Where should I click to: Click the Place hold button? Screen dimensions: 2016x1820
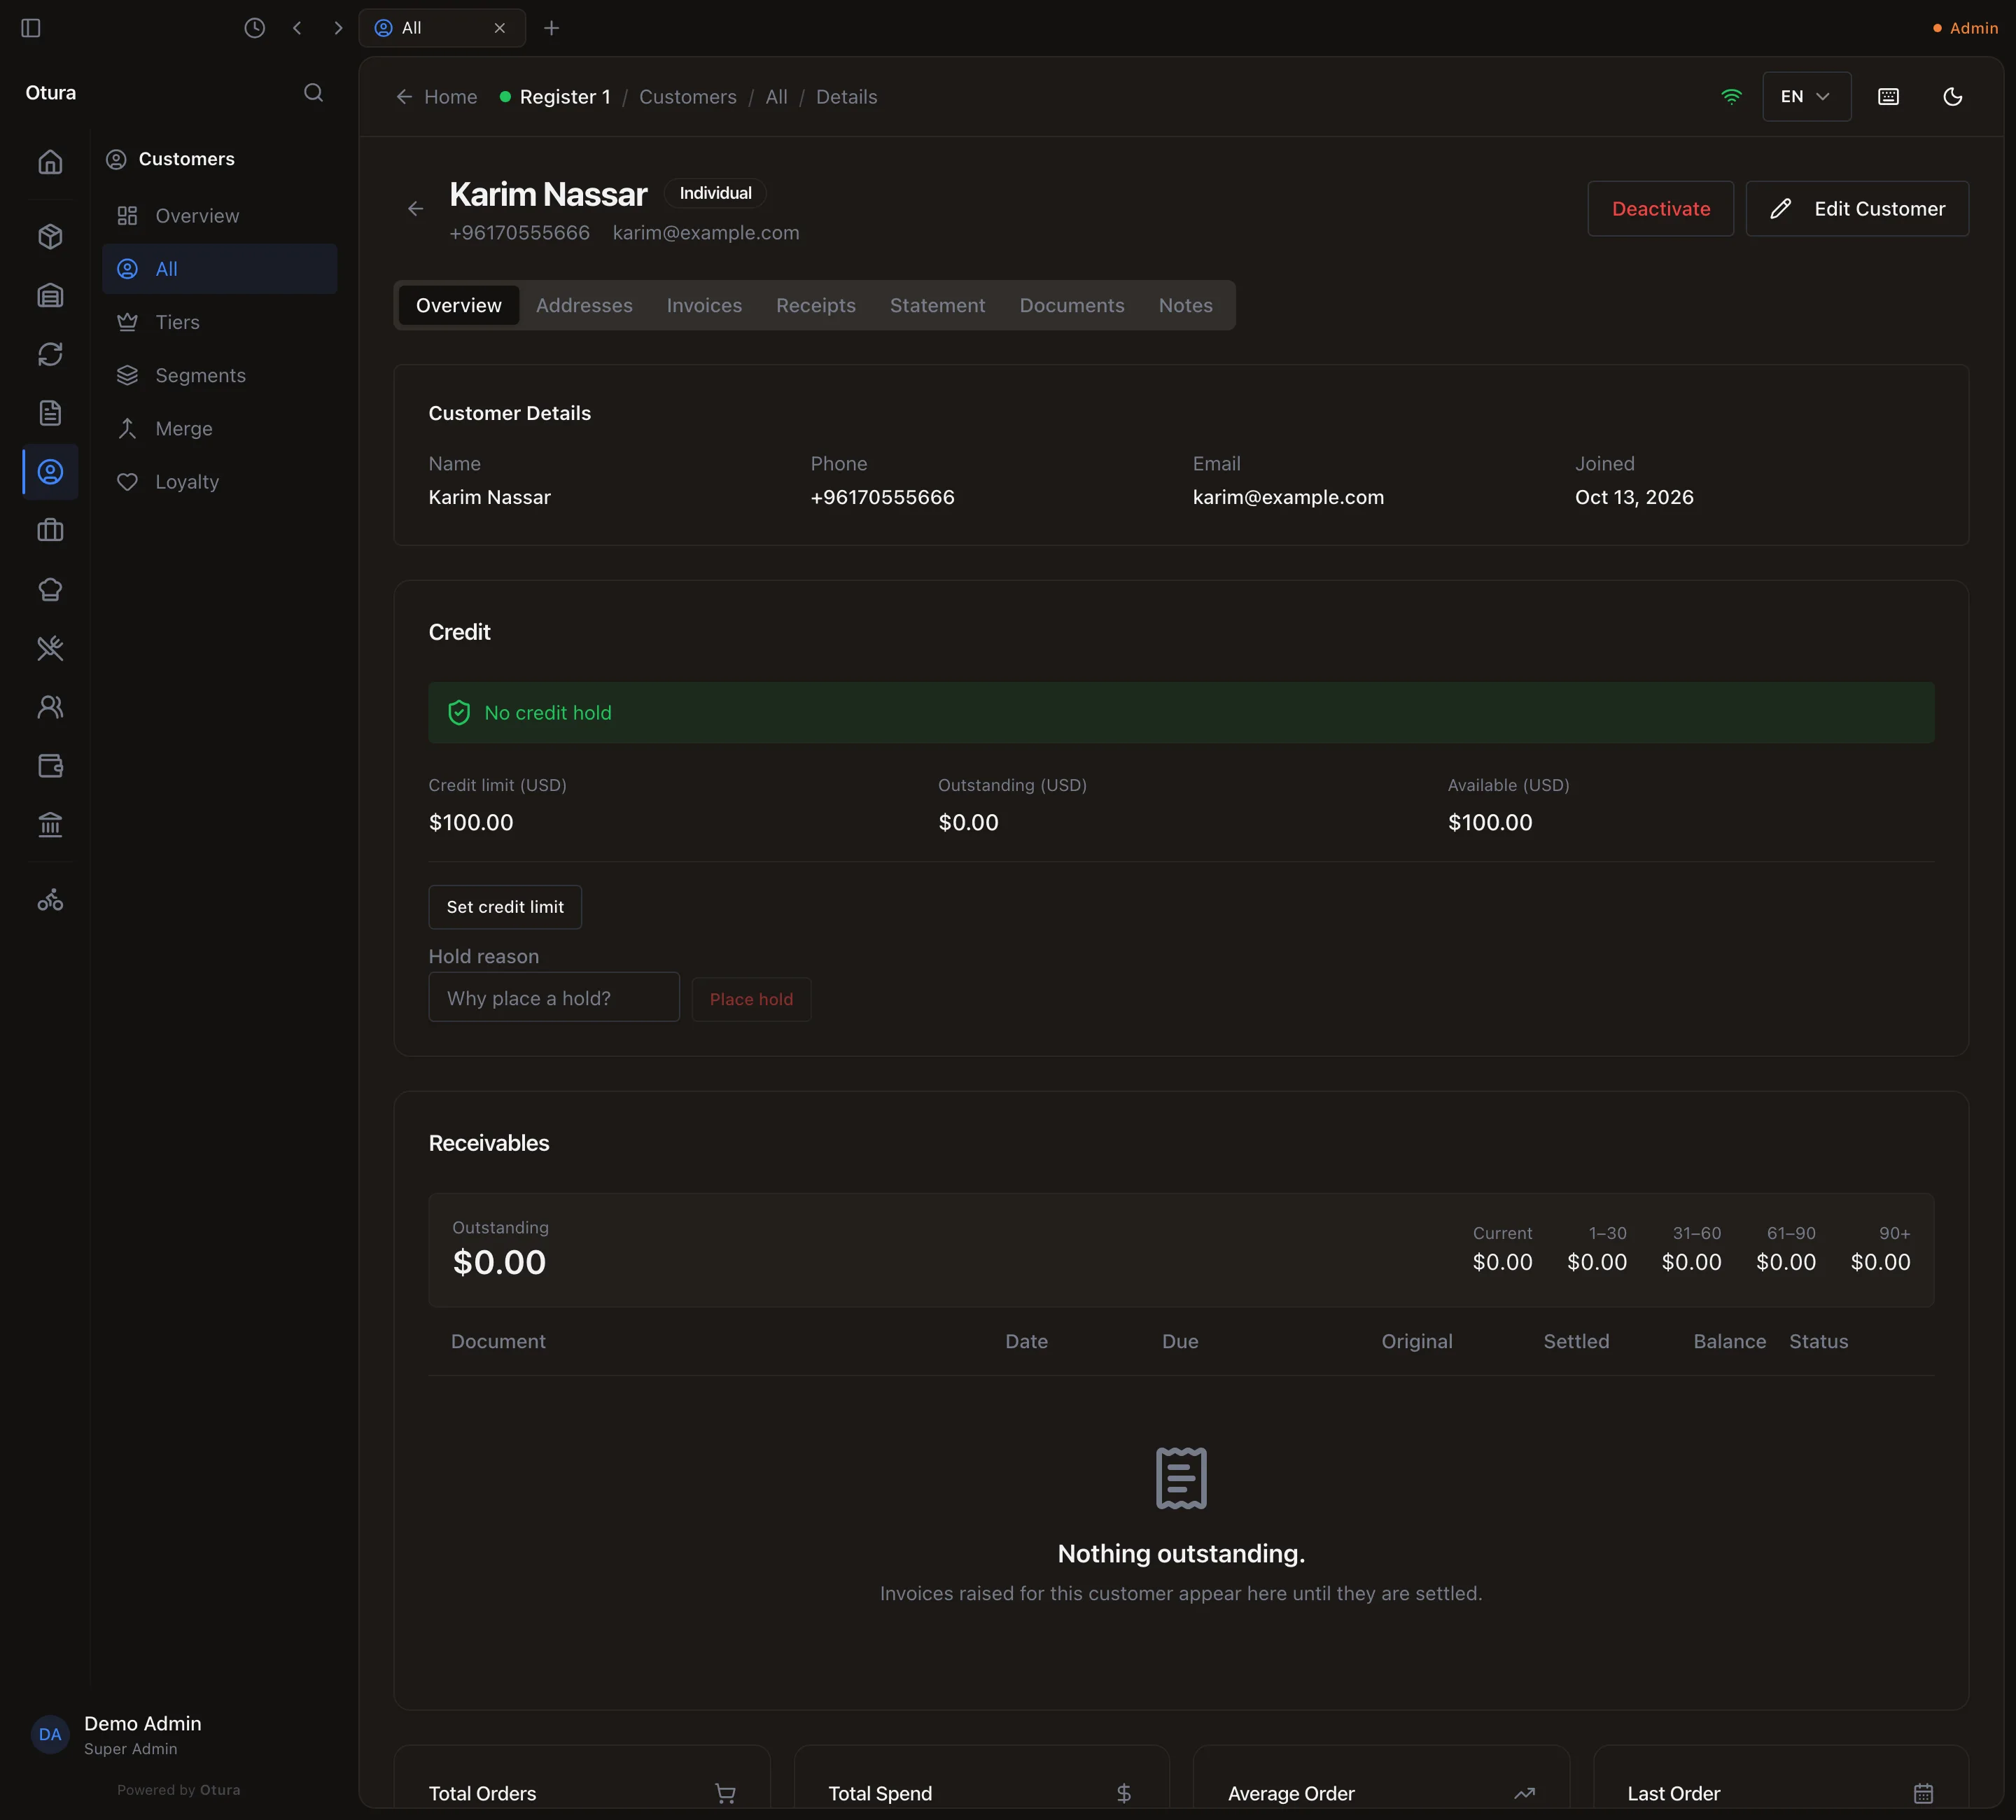click(751, 999)
